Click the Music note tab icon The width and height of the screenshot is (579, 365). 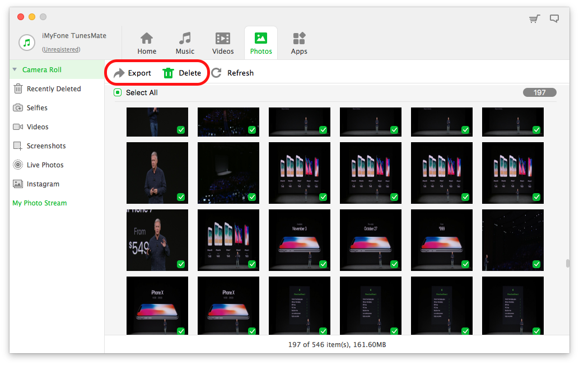pos(185,38)
